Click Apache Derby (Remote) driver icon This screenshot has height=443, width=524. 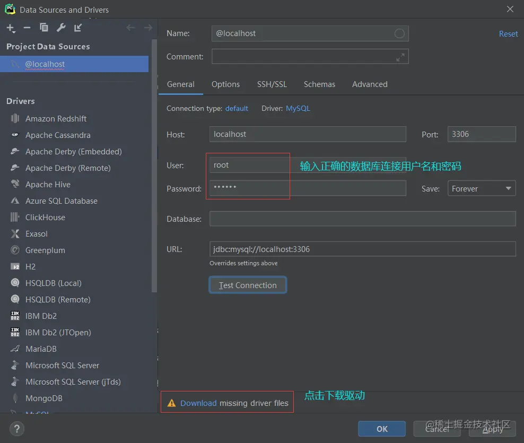[x=15, y=168]
